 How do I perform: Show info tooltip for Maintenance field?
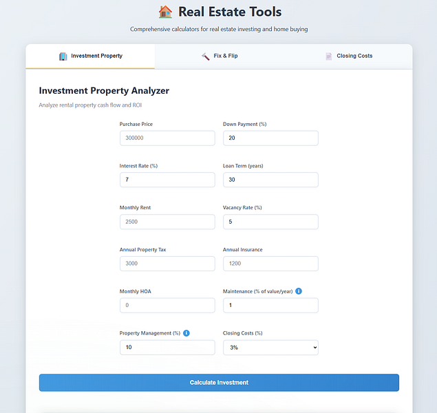pyautogui.click(x=299, y=291)
